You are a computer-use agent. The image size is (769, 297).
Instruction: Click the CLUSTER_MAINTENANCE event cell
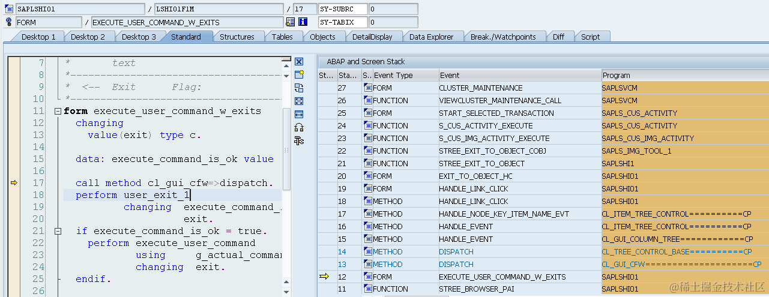[x=520, y=88]
